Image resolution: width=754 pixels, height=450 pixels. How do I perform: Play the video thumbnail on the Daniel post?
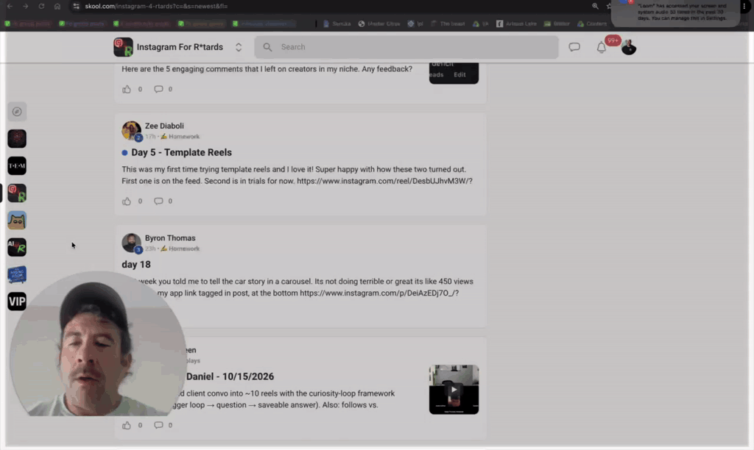pos(454,390)
